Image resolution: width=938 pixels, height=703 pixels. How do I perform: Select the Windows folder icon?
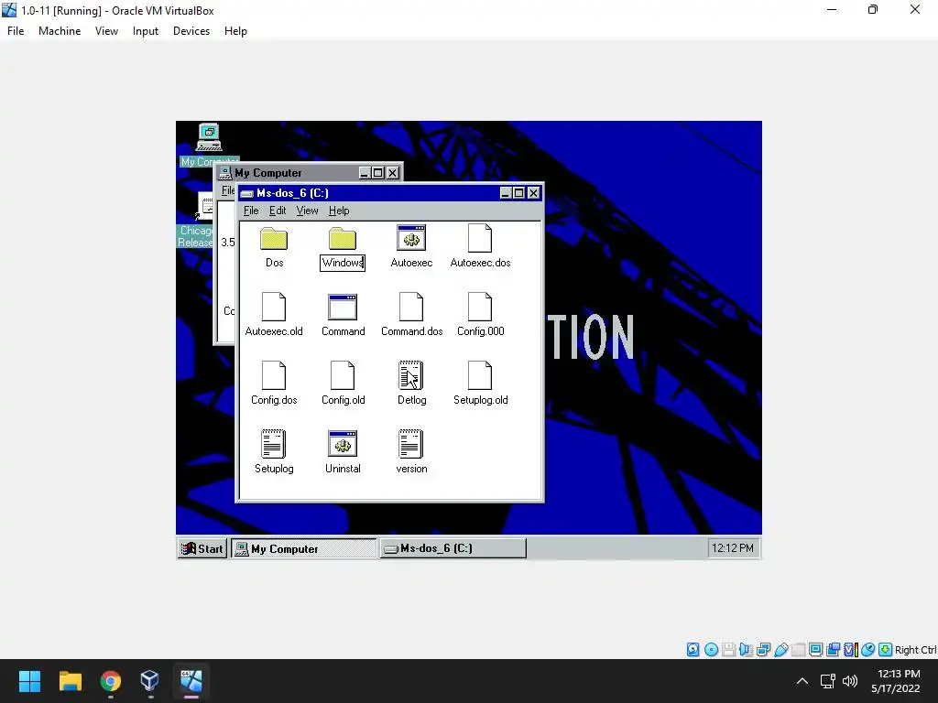(343, 239)
